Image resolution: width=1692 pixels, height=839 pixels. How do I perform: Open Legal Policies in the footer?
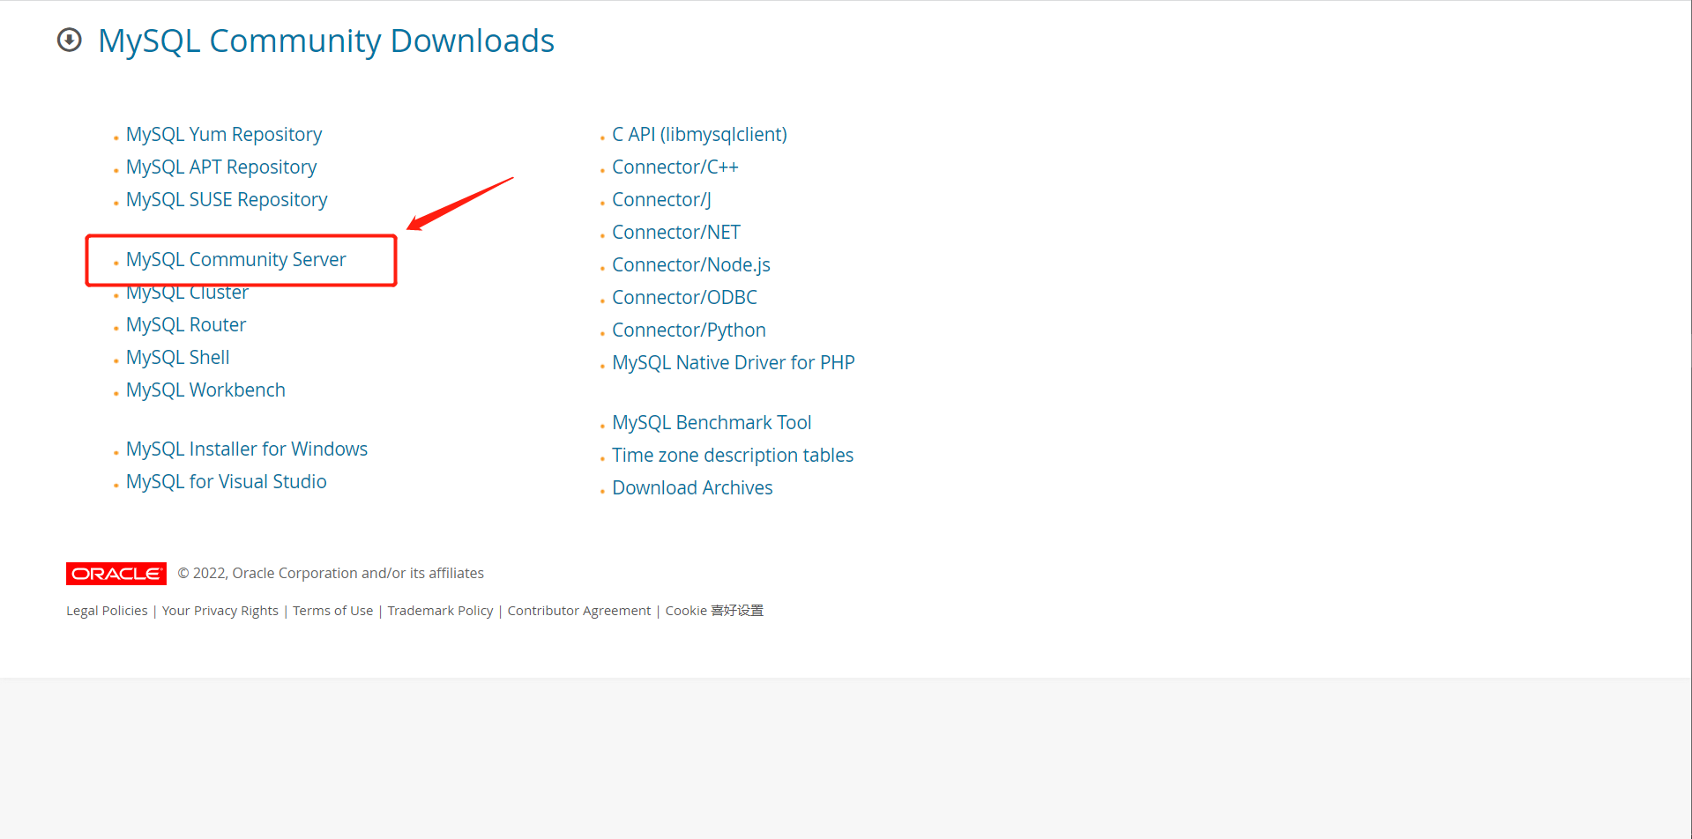click(107, 611)
